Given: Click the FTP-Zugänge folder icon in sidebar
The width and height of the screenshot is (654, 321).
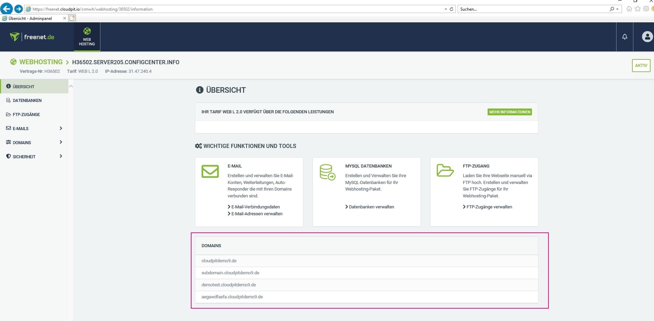Looking at the screenshot, I should pos(8,114).
